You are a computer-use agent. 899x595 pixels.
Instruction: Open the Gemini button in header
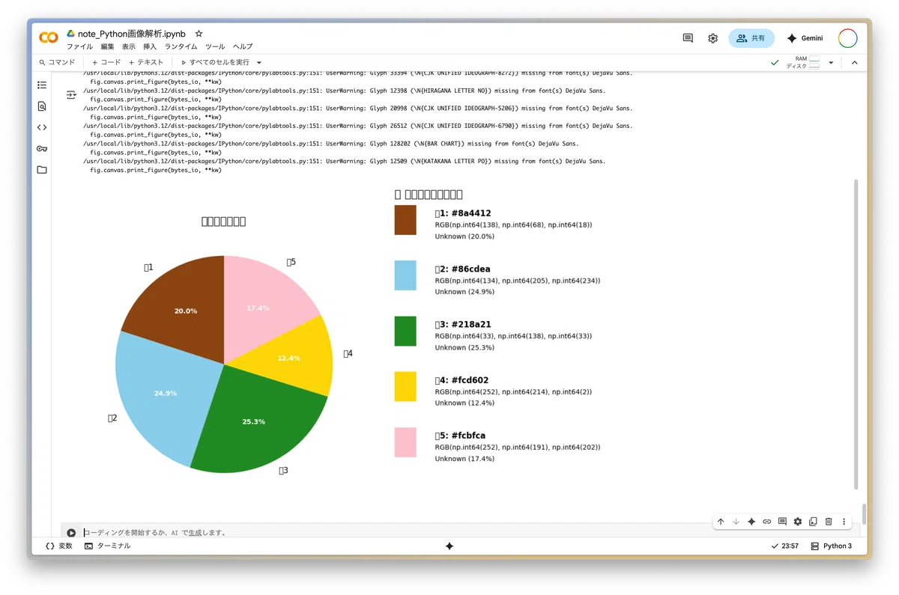805,38
